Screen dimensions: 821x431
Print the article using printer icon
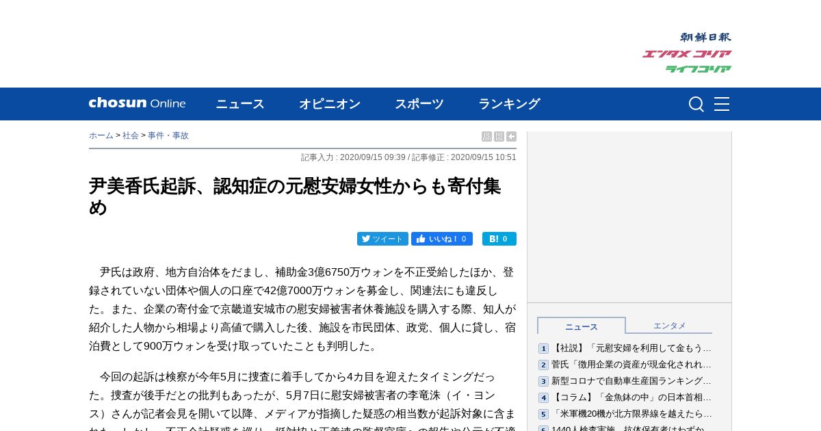[x=486, y=137]
